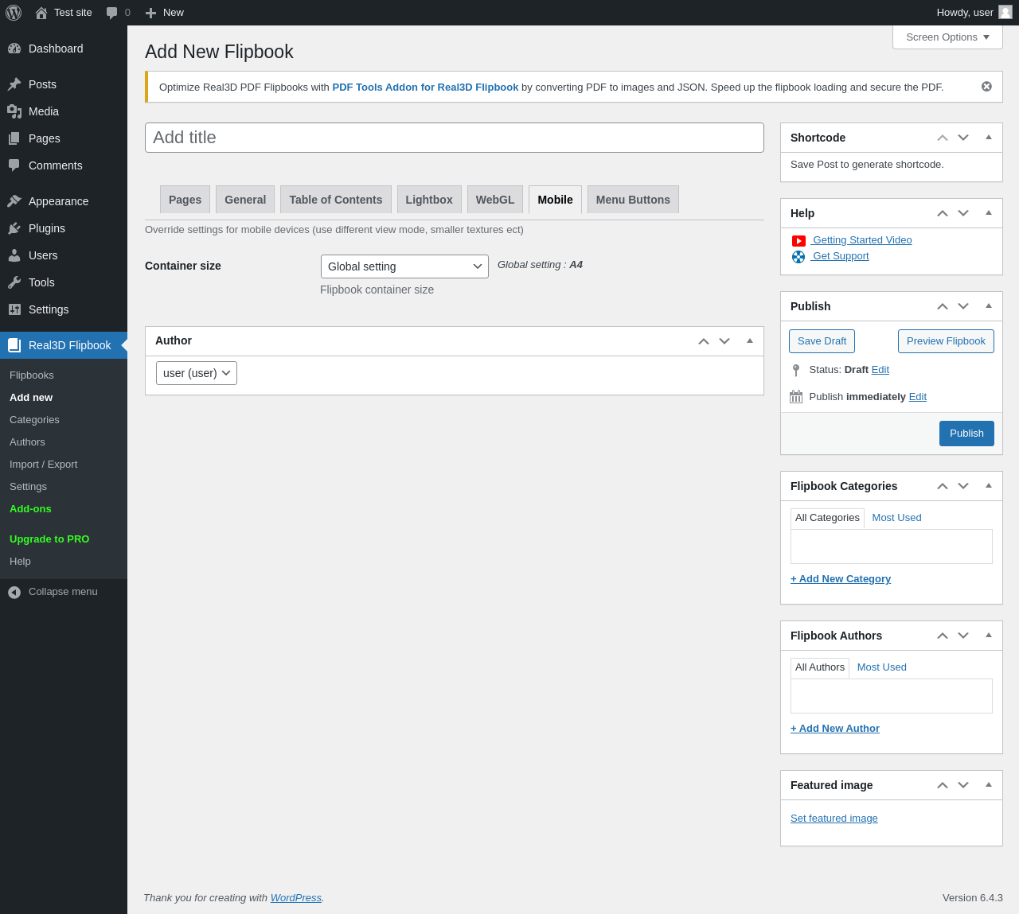The width and height of the screenshot is (1019, 914).
Task: Move Featured image panel up
Action: coord(943,785)
